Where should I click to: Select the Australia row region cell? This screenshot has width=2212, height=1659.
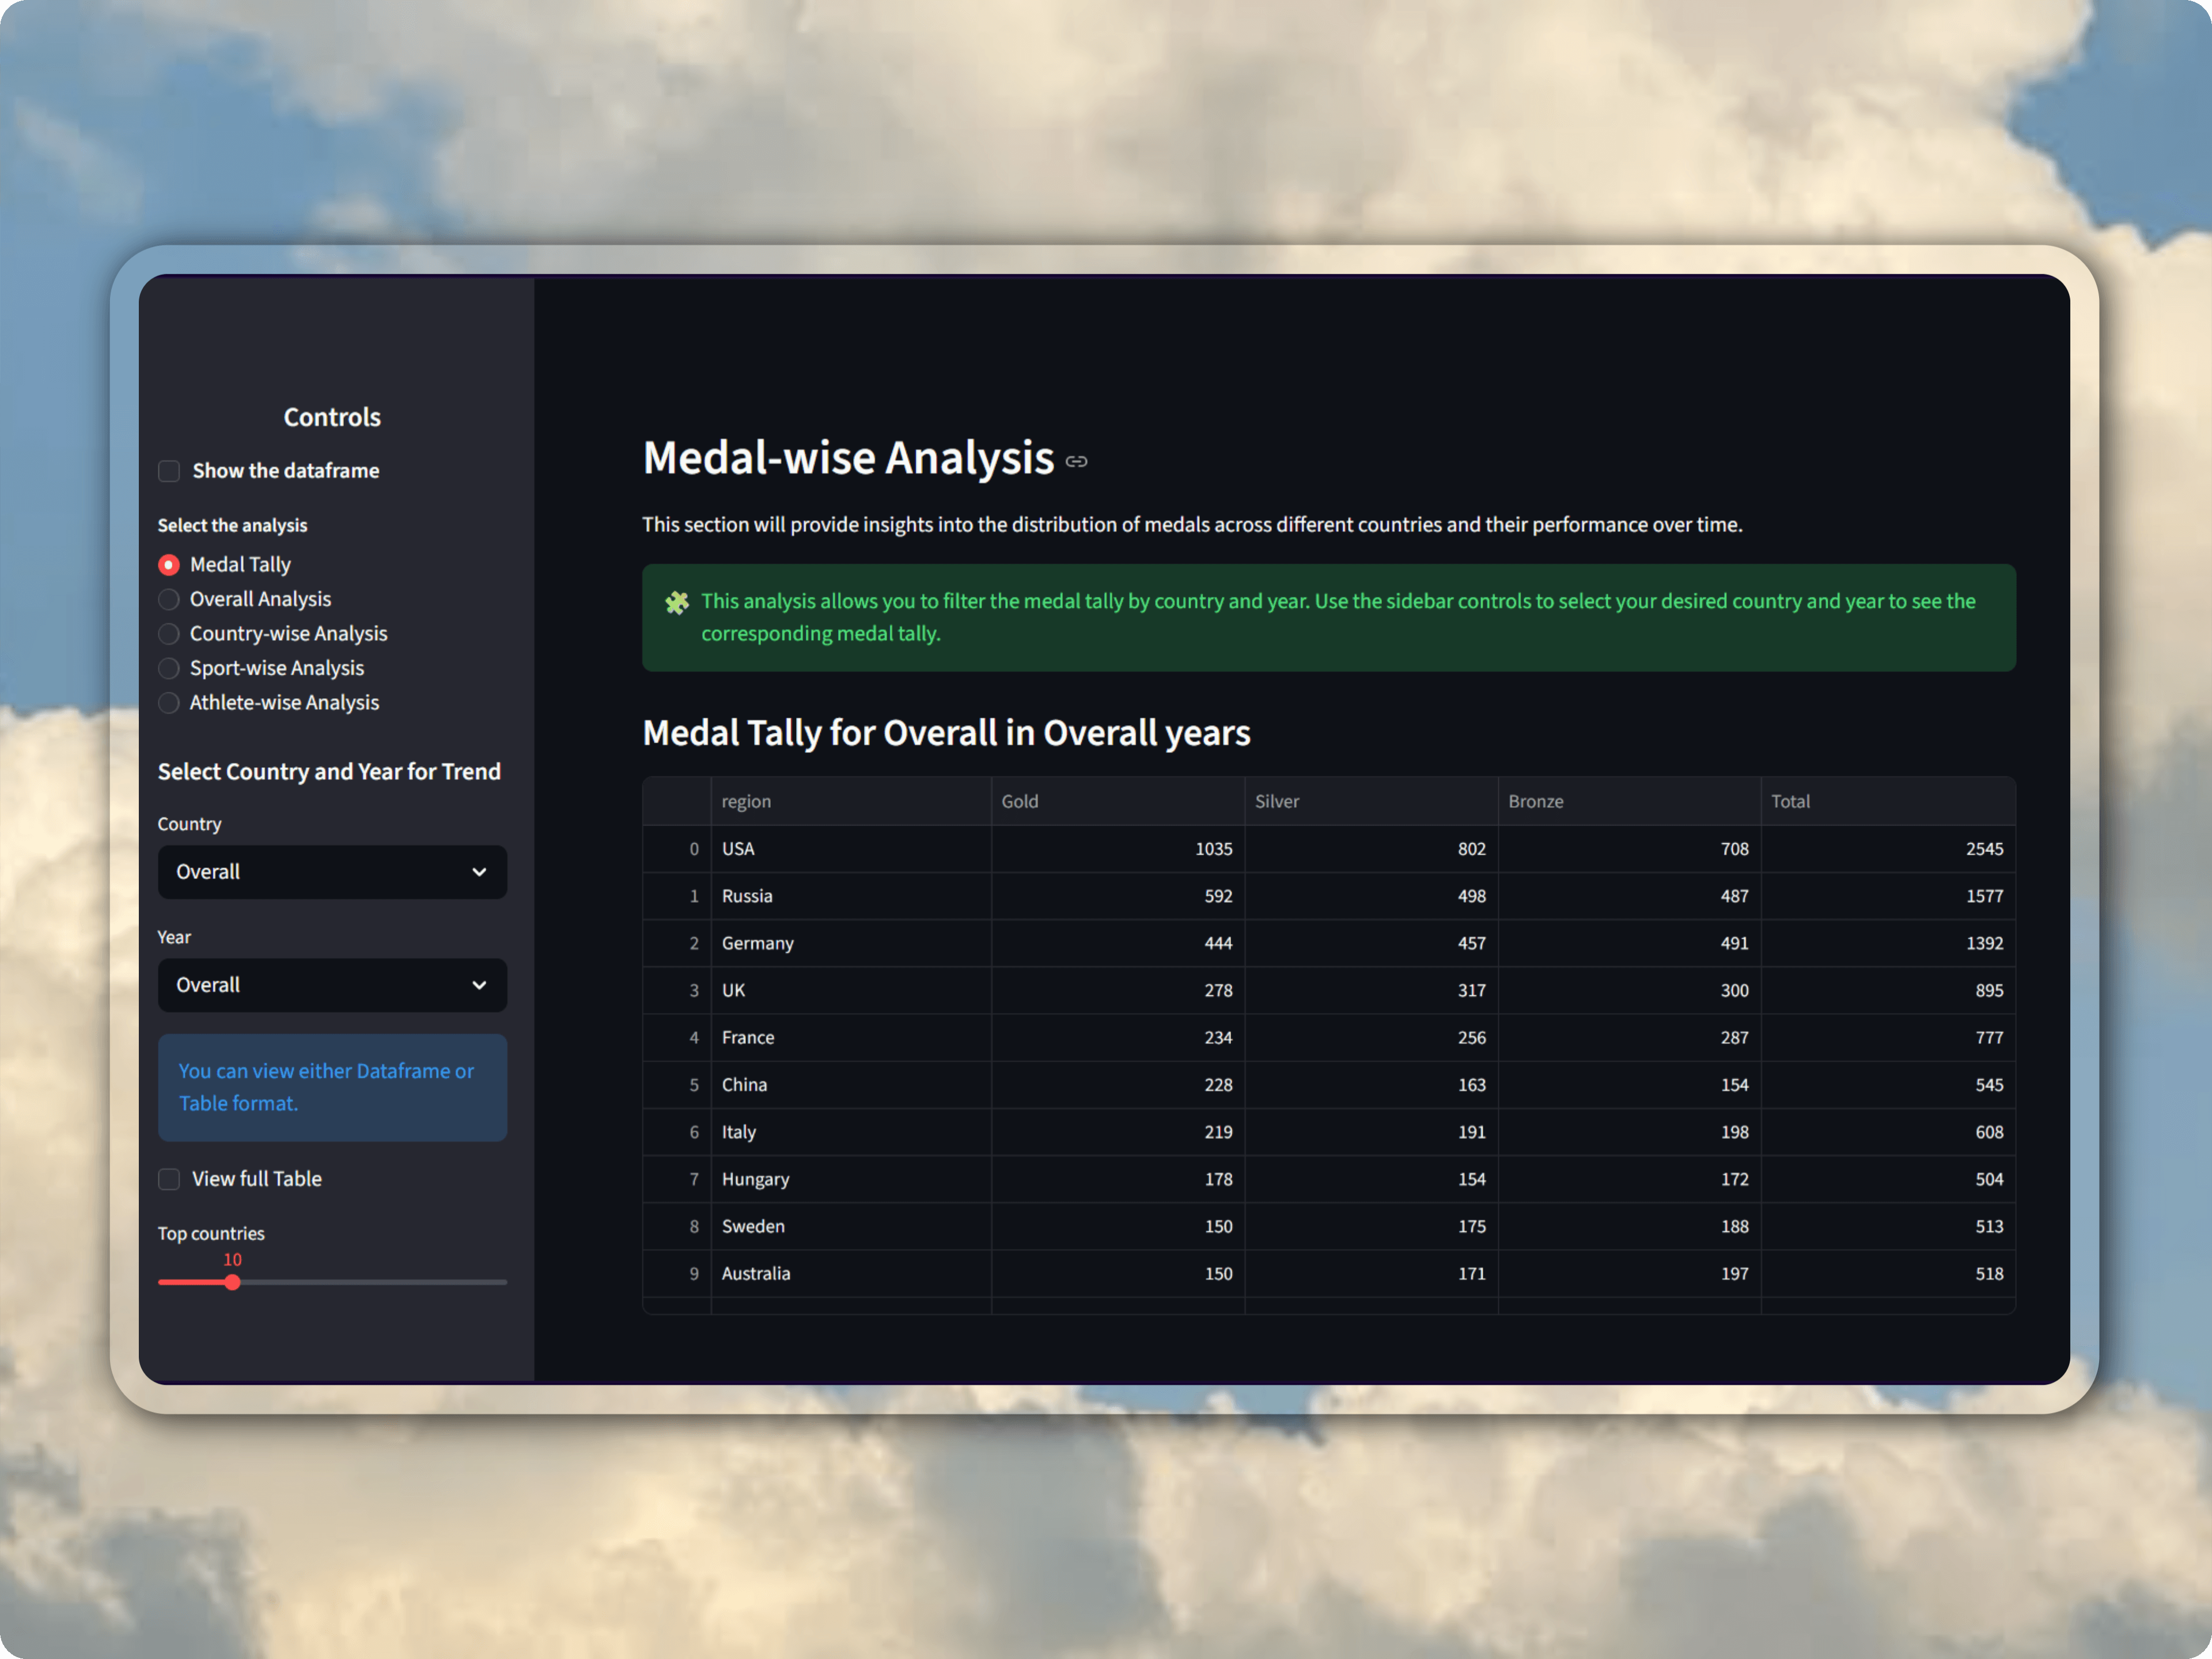[850, 1273]
